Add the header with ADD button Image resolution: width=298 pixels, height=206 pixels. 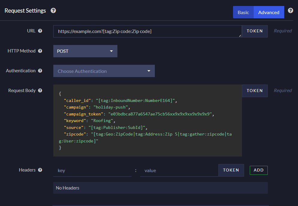[x=258, y=170]
